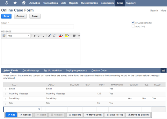Save the online case form
167x119 pixels.
[6, 16]
